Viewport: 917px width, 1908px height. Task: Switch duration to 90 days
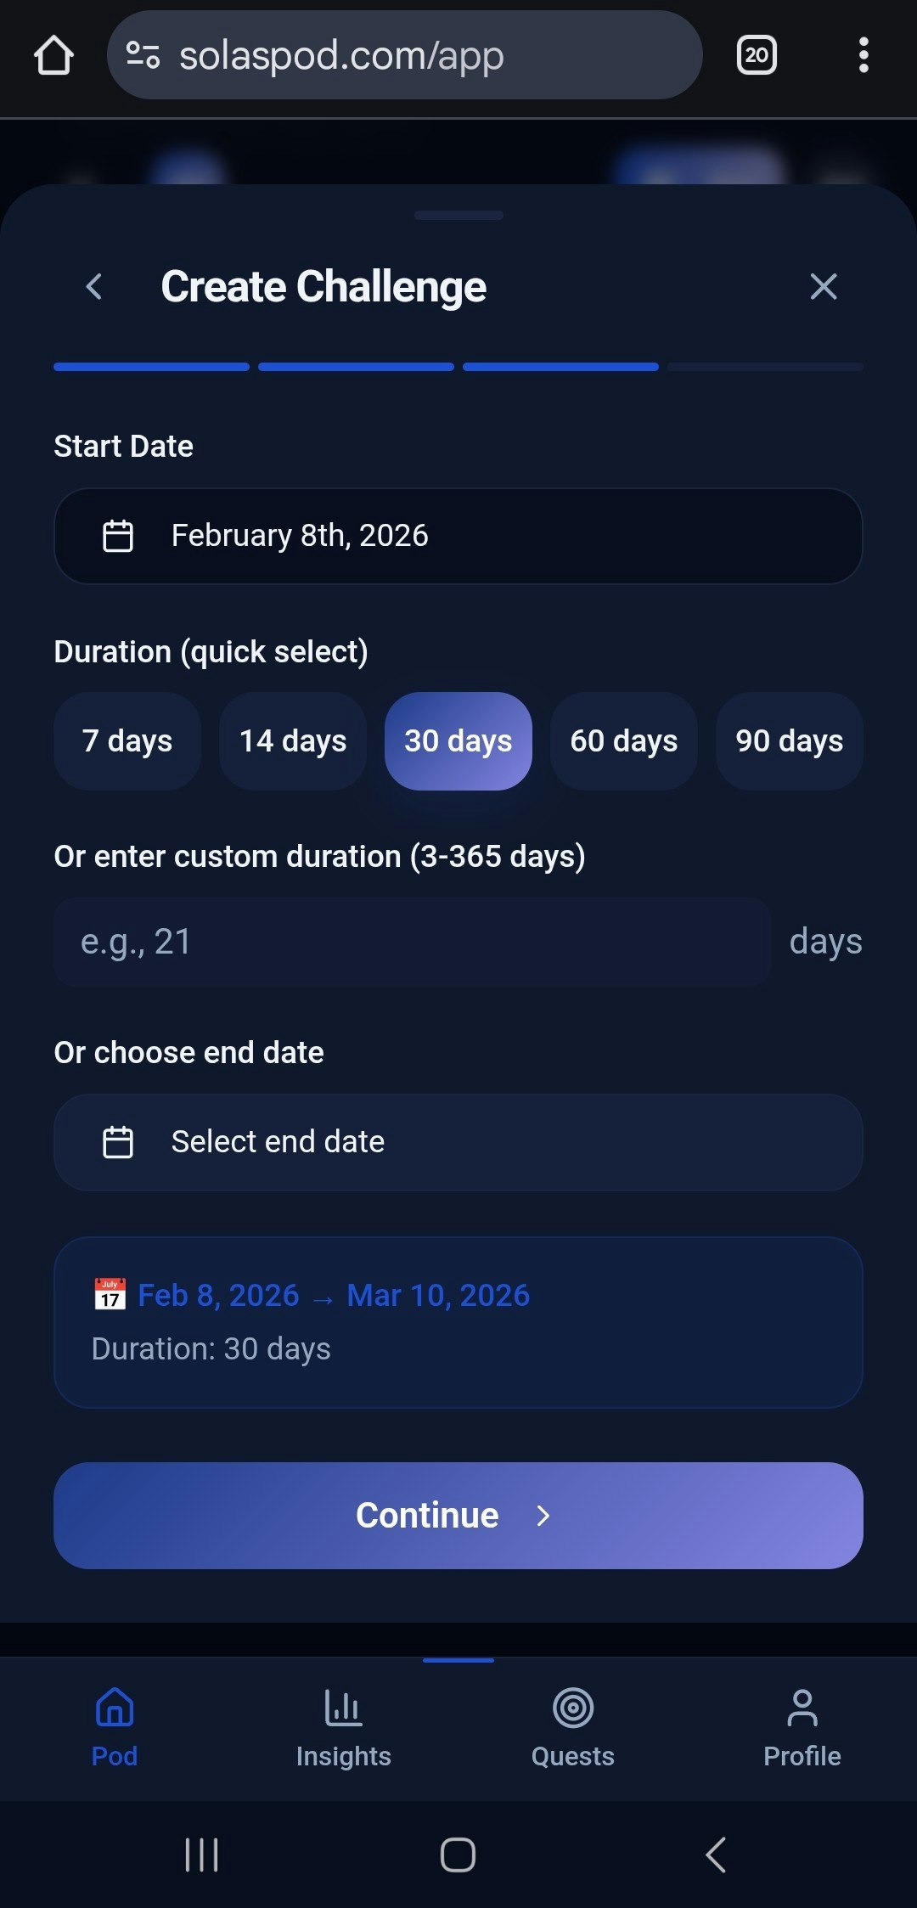pyautogui.click(x=789, y=740)
